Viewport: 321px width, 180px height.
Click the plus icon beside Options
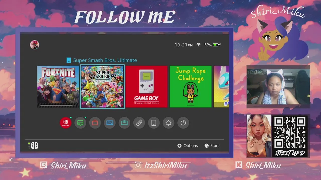[x=179, y=145]
